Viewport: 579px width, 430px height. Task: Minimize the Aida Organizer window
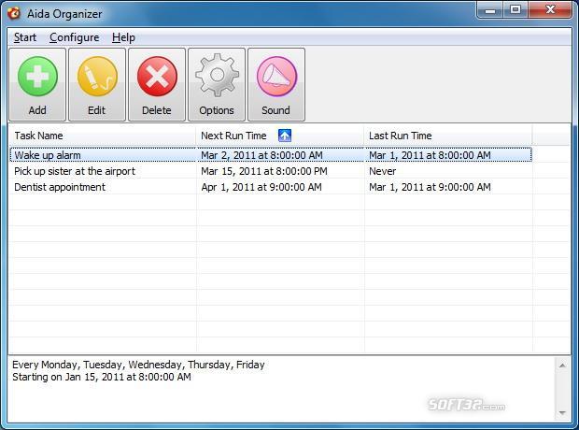point(490,10)
